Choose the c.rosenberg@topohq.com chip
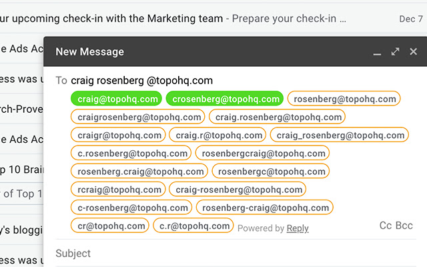This screenshot has height=267, width=427. [131, 153]
